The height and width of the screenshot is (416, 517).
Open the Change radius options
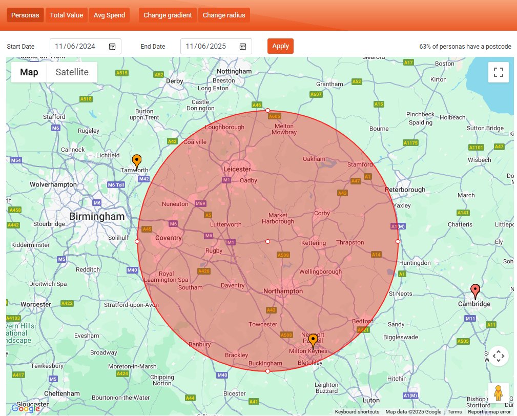tap(224, 15)
